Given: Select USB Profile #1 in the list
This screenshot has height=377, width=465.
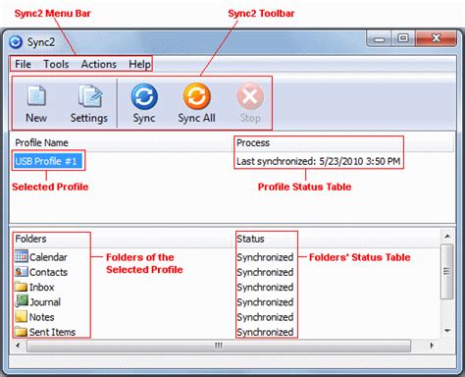Looking at the screenshot, I should [x=47, y=161].
